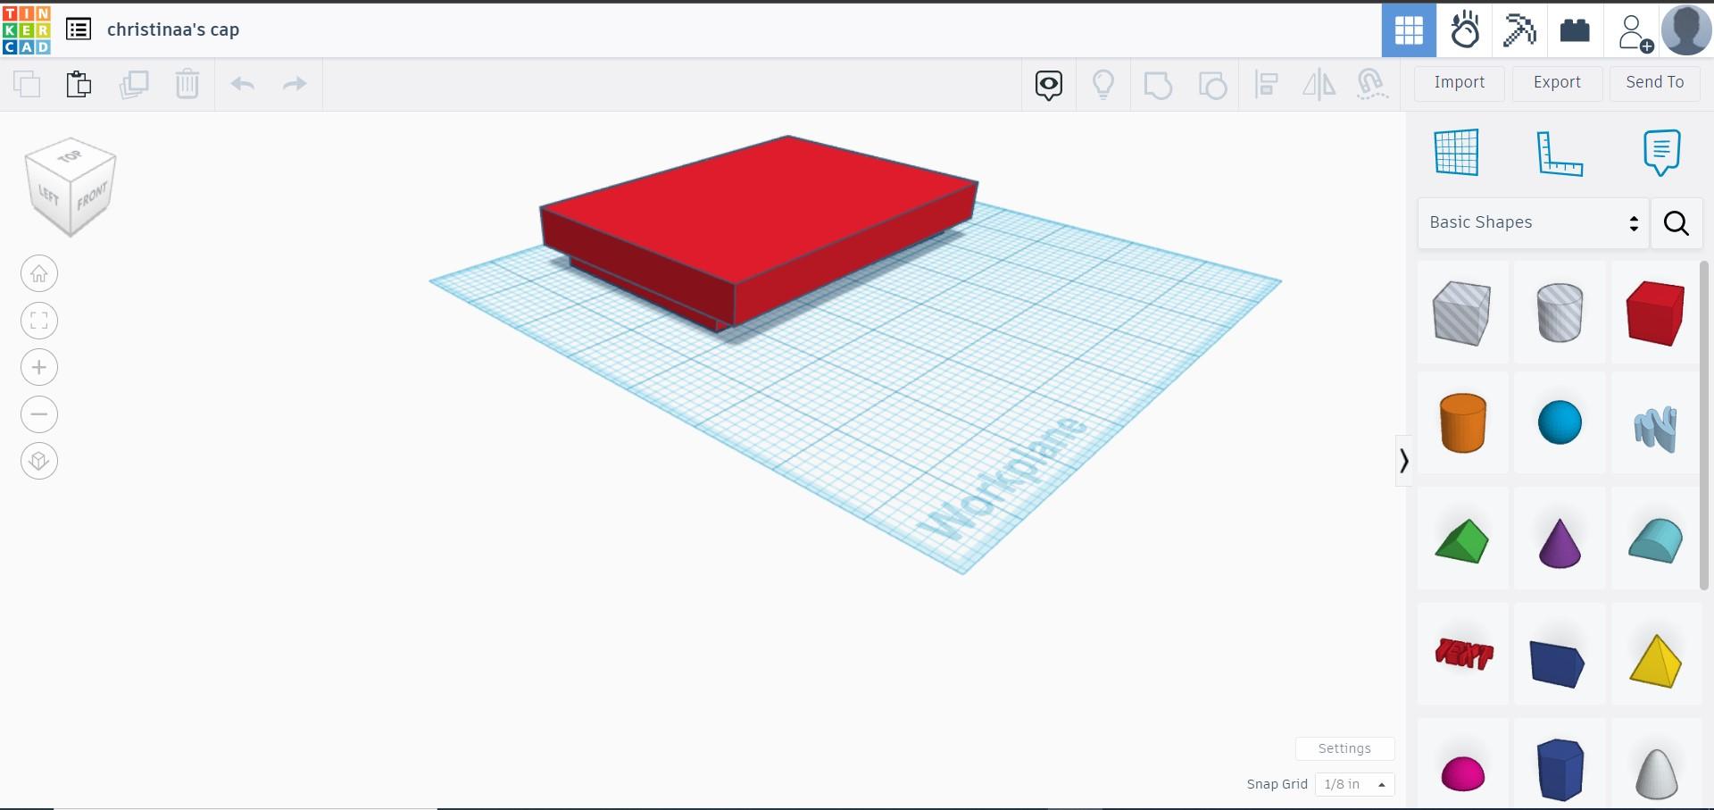Click the Undo arrow

tap(243, 84)
